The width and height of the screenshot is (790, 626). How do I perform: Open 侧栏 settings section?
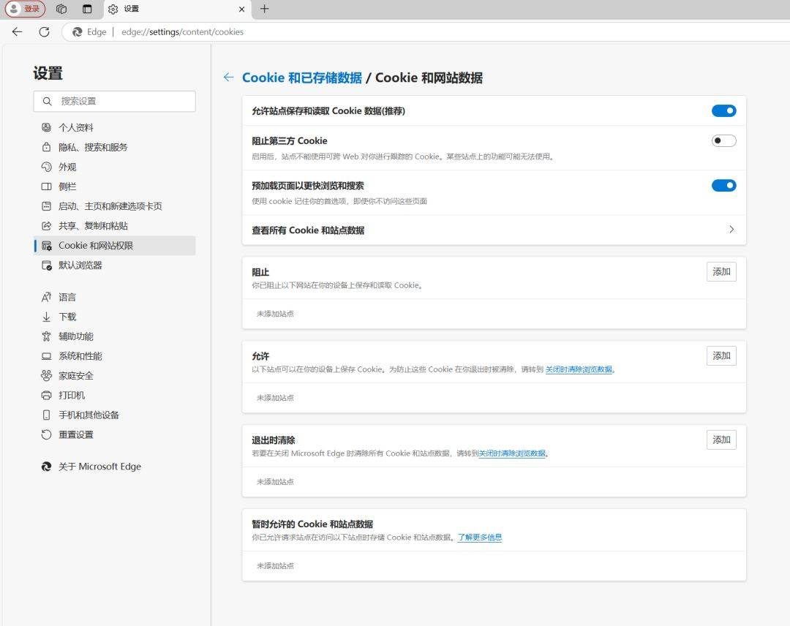point(114,186)
